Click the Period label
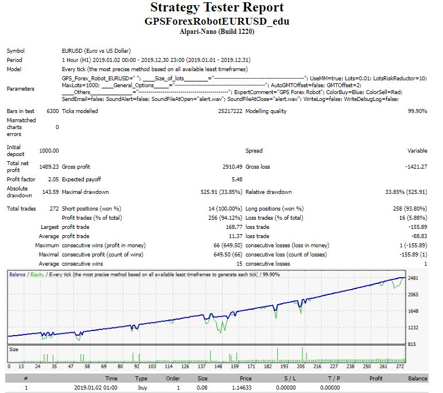The height and width of the screenshot is (393, 443). (x=14, y=60)
